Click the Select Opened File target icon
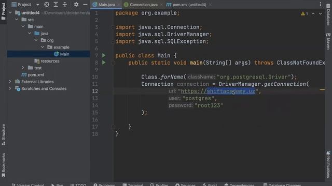 (47, 5)
